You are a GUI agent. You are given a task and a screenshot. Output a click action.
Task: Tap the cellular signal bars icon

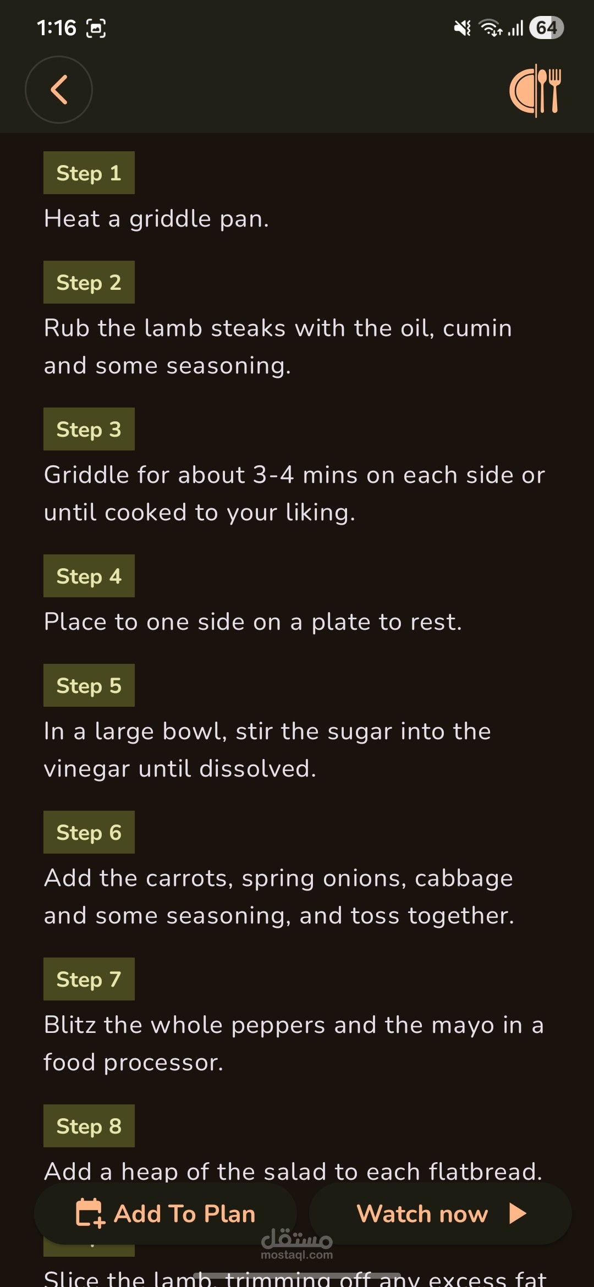tap(515, 28)
